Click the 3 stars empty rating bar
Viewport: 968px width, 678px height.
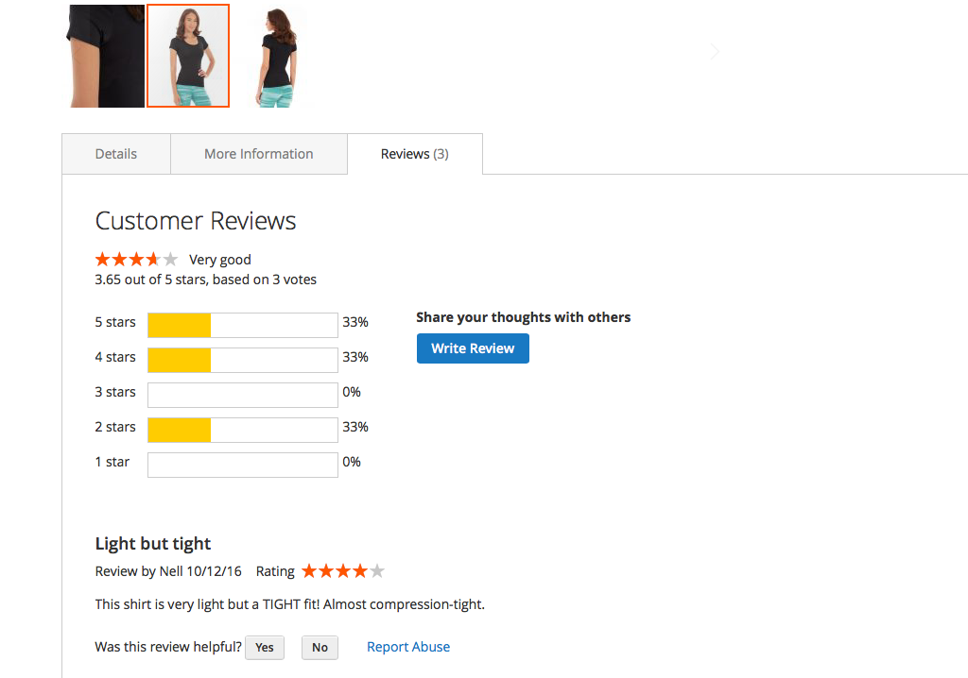click(x=243, y=395)
